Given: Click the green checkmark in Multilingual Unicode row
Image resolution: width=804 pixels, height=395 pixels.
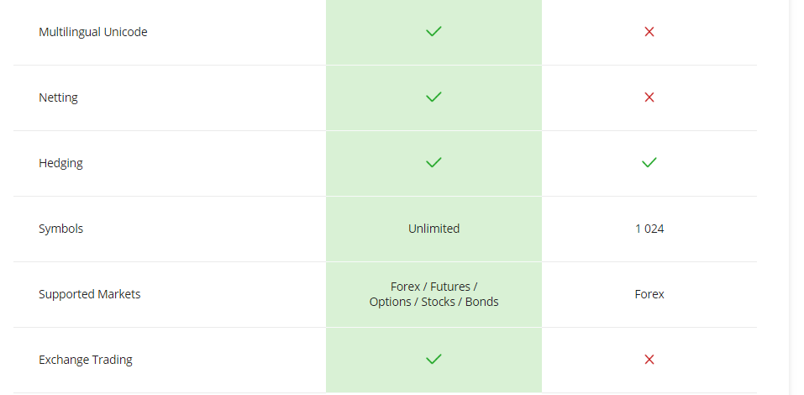Looking at the screenshot, I should pyautogui.click(x=434, y=32).
